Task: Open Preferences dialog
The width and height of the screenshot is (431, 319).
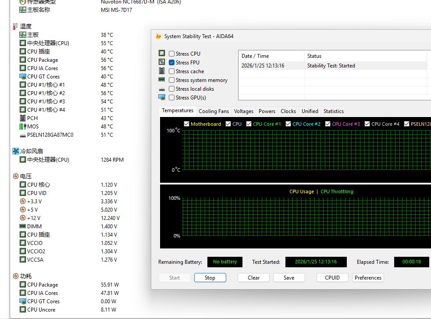Action: click(368, 277)
